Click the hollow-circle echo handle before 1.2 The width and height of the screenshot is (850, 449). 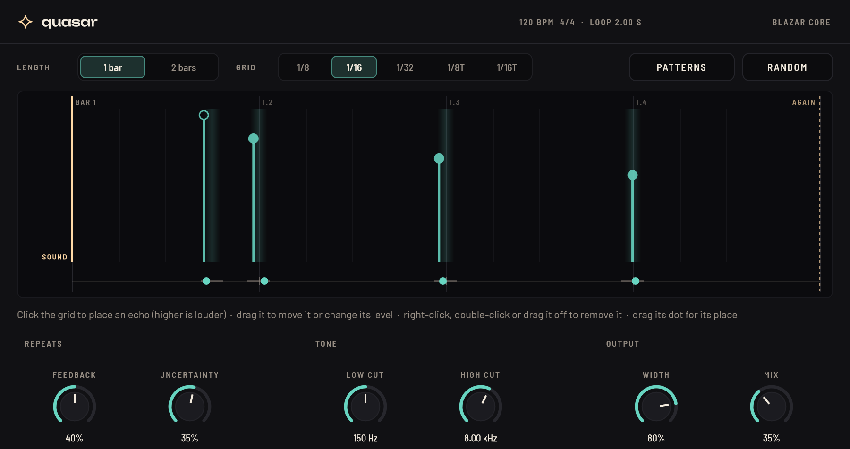(204, 115)
